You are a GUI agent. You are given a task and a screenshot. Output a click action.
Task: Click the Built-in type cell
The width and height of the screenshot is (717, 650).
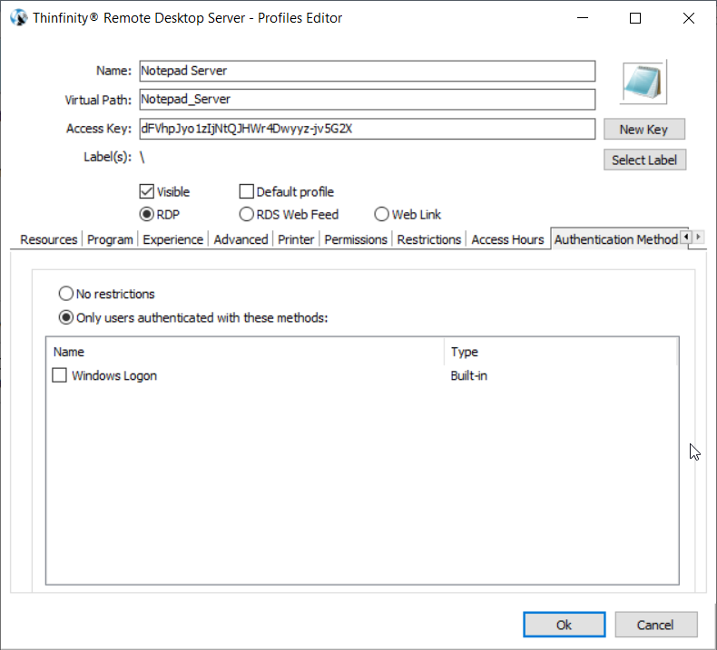click(468, 375)
